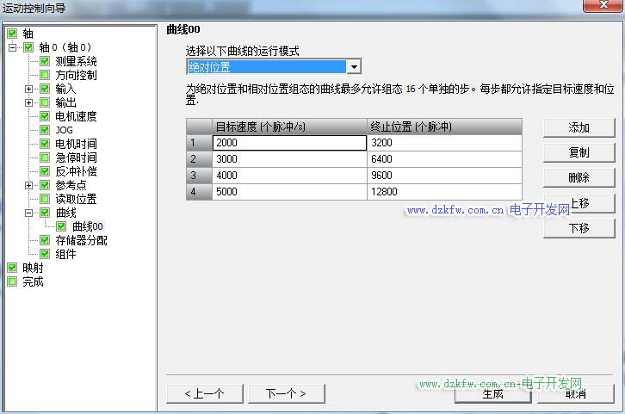Toggle the 完成 checkbox in tree
625x414 pixels.
pyautogui.click(x=12, y=281)
